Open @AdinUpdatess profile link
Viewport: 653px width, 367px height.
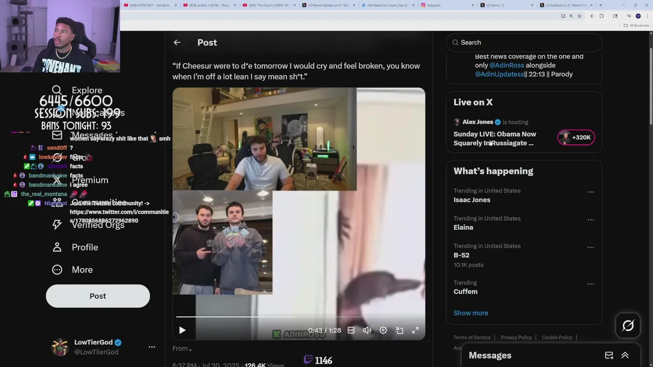499,74
